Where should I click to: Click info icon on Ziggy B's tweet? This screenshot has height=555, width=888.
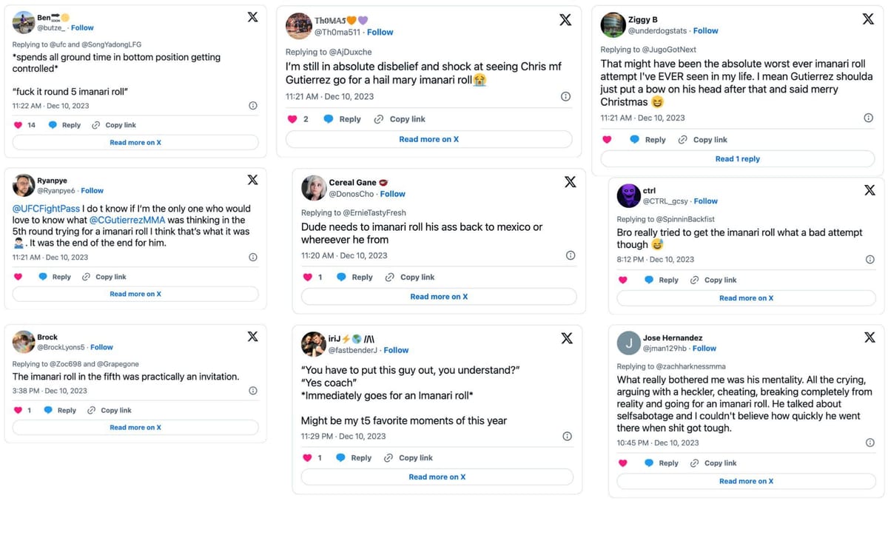click(x=869, y=118)
